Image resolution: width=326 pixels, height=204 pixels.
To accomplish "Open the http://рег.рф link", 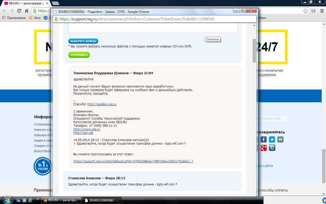I will pyautogui.click(x=83, y=133).
